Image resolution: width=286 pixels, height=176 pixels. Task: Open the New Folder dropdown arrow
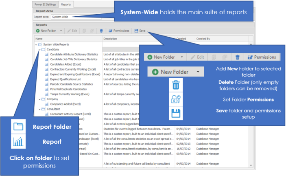pos(61,31)
